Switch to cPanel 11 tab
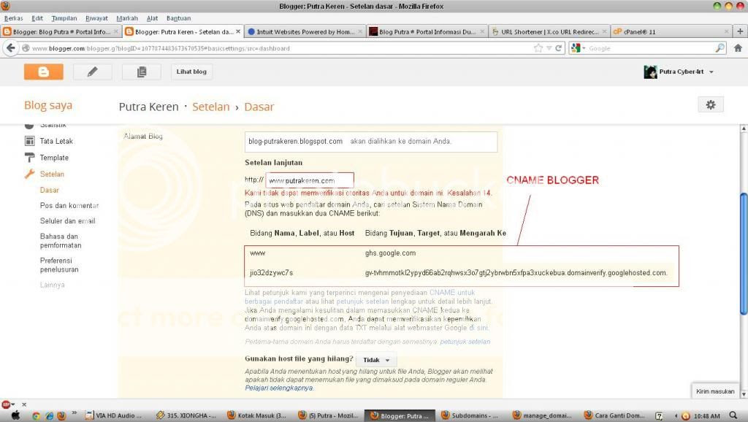Viewport: 748px width, 422px height. coord(672,31)
